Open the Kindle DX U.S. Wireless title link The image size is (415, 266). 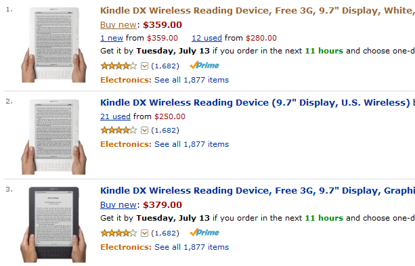[x=255, y=103]
